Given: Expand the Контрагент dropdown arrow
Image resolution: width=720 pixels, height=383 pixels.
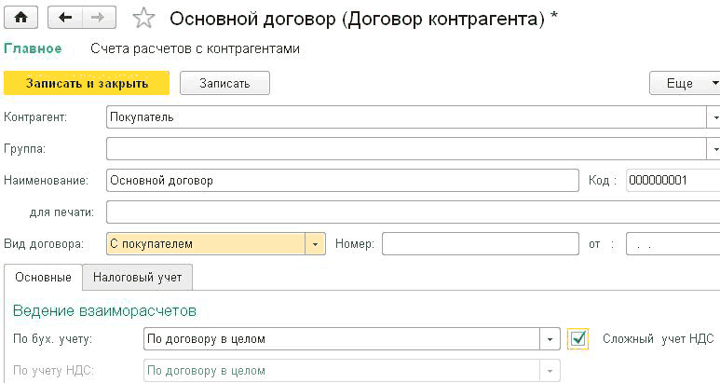Looking at the screenshot, I should [x=714, y=117].
